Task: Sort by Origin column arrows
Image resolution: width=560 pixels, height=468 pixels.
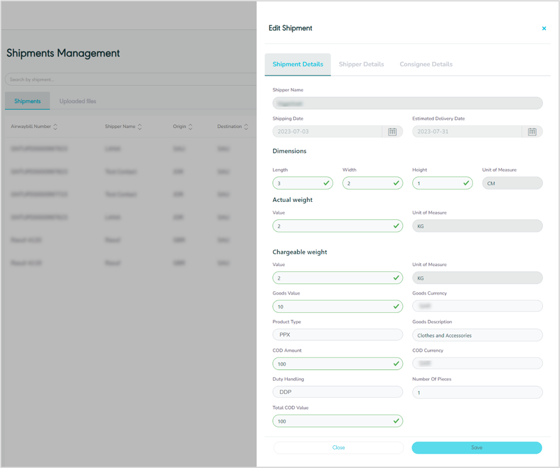Action: point(190,126)
